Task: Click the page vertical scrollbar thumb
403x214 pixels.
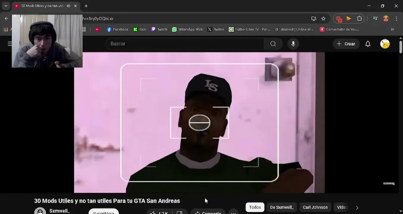Action: (x=401, y=47)
